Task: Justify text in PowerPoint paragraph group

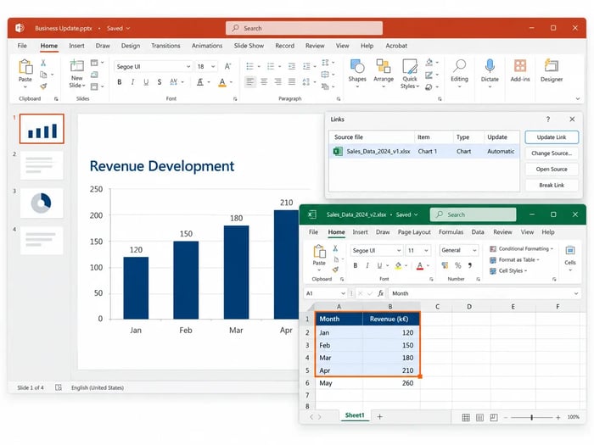Action: tap(292, 81)
